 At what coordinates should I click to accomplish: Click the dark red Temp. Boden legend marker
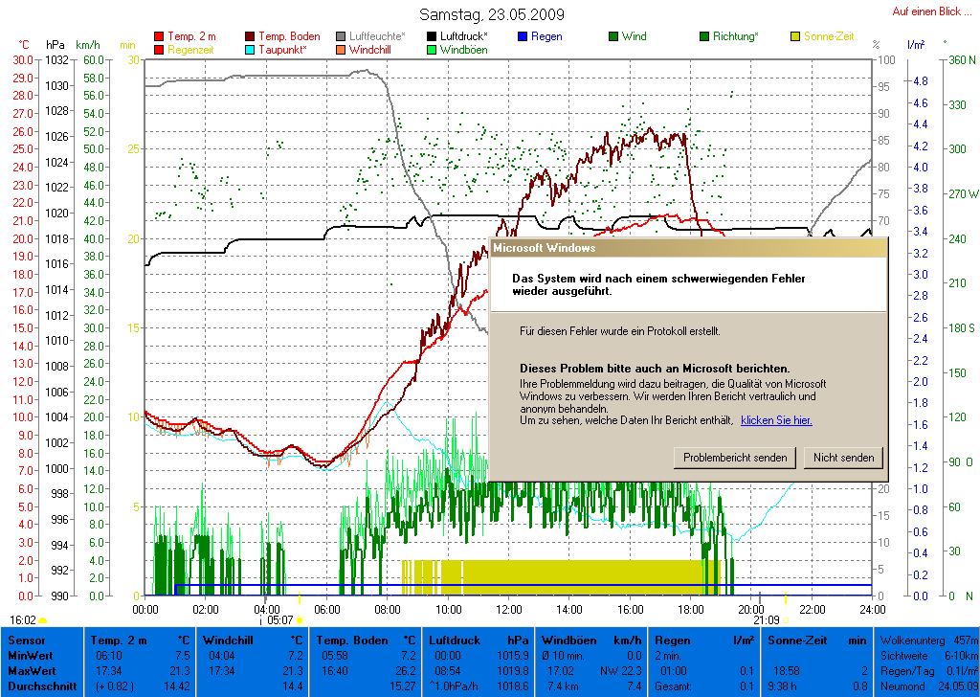coord(251,37)
